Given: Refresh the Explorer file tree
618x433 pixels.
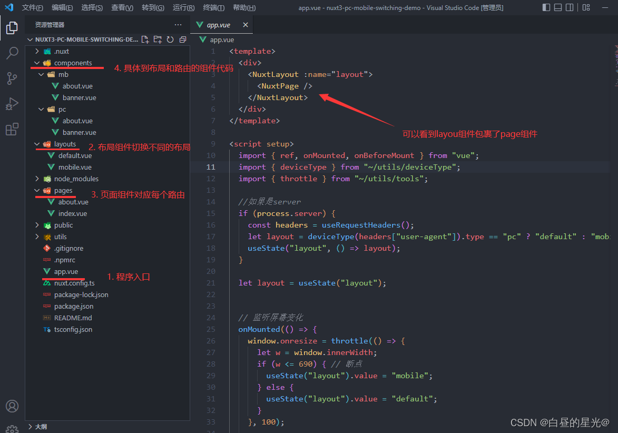Looking at the screenshot, I should click(170, 40).
